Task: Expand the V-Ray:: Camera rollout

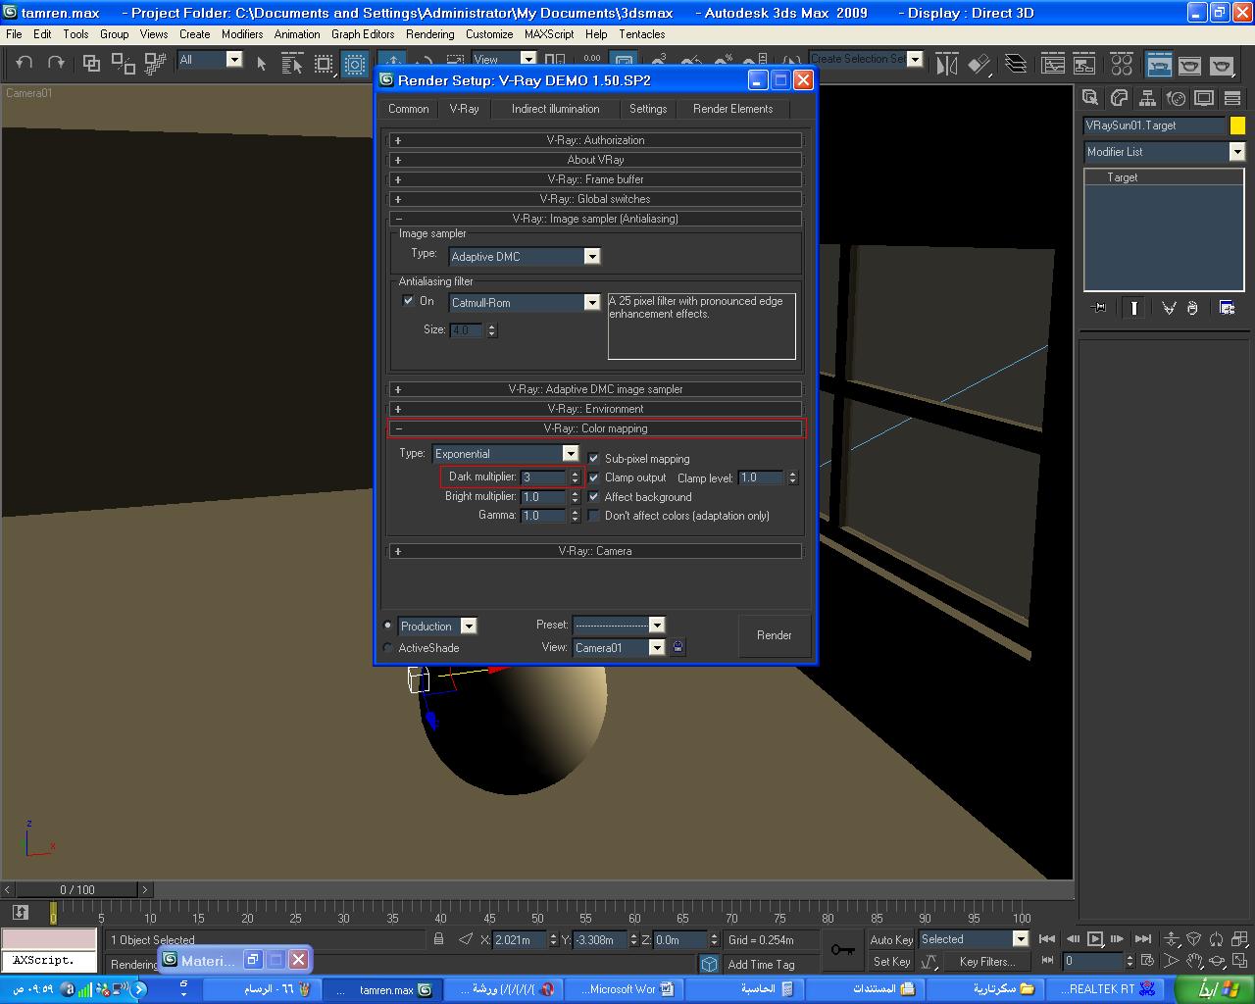Action: (x=595, y=551)
